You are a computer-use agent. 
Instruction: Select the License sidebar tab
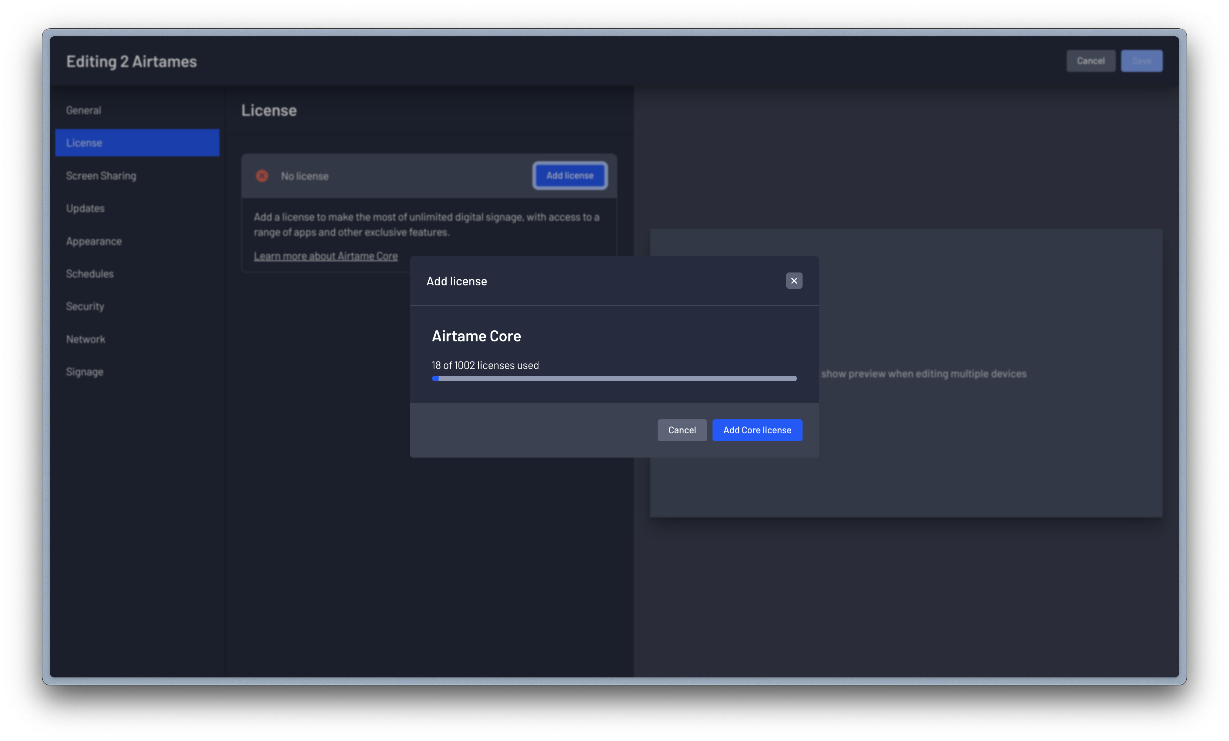(137, 143)
